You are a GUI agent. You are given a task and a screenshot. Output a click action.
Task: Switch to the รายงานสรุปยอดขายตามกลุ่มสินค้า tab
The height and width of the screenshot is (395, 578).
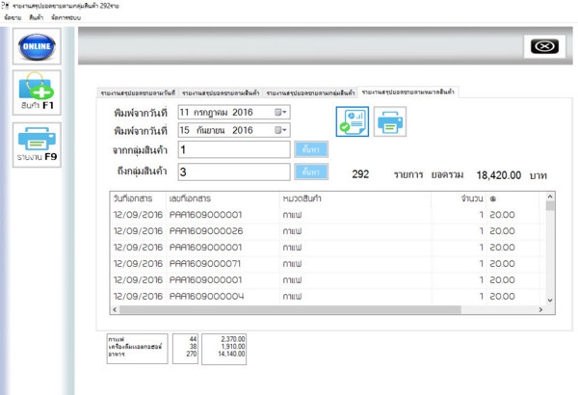coord(310,92)
